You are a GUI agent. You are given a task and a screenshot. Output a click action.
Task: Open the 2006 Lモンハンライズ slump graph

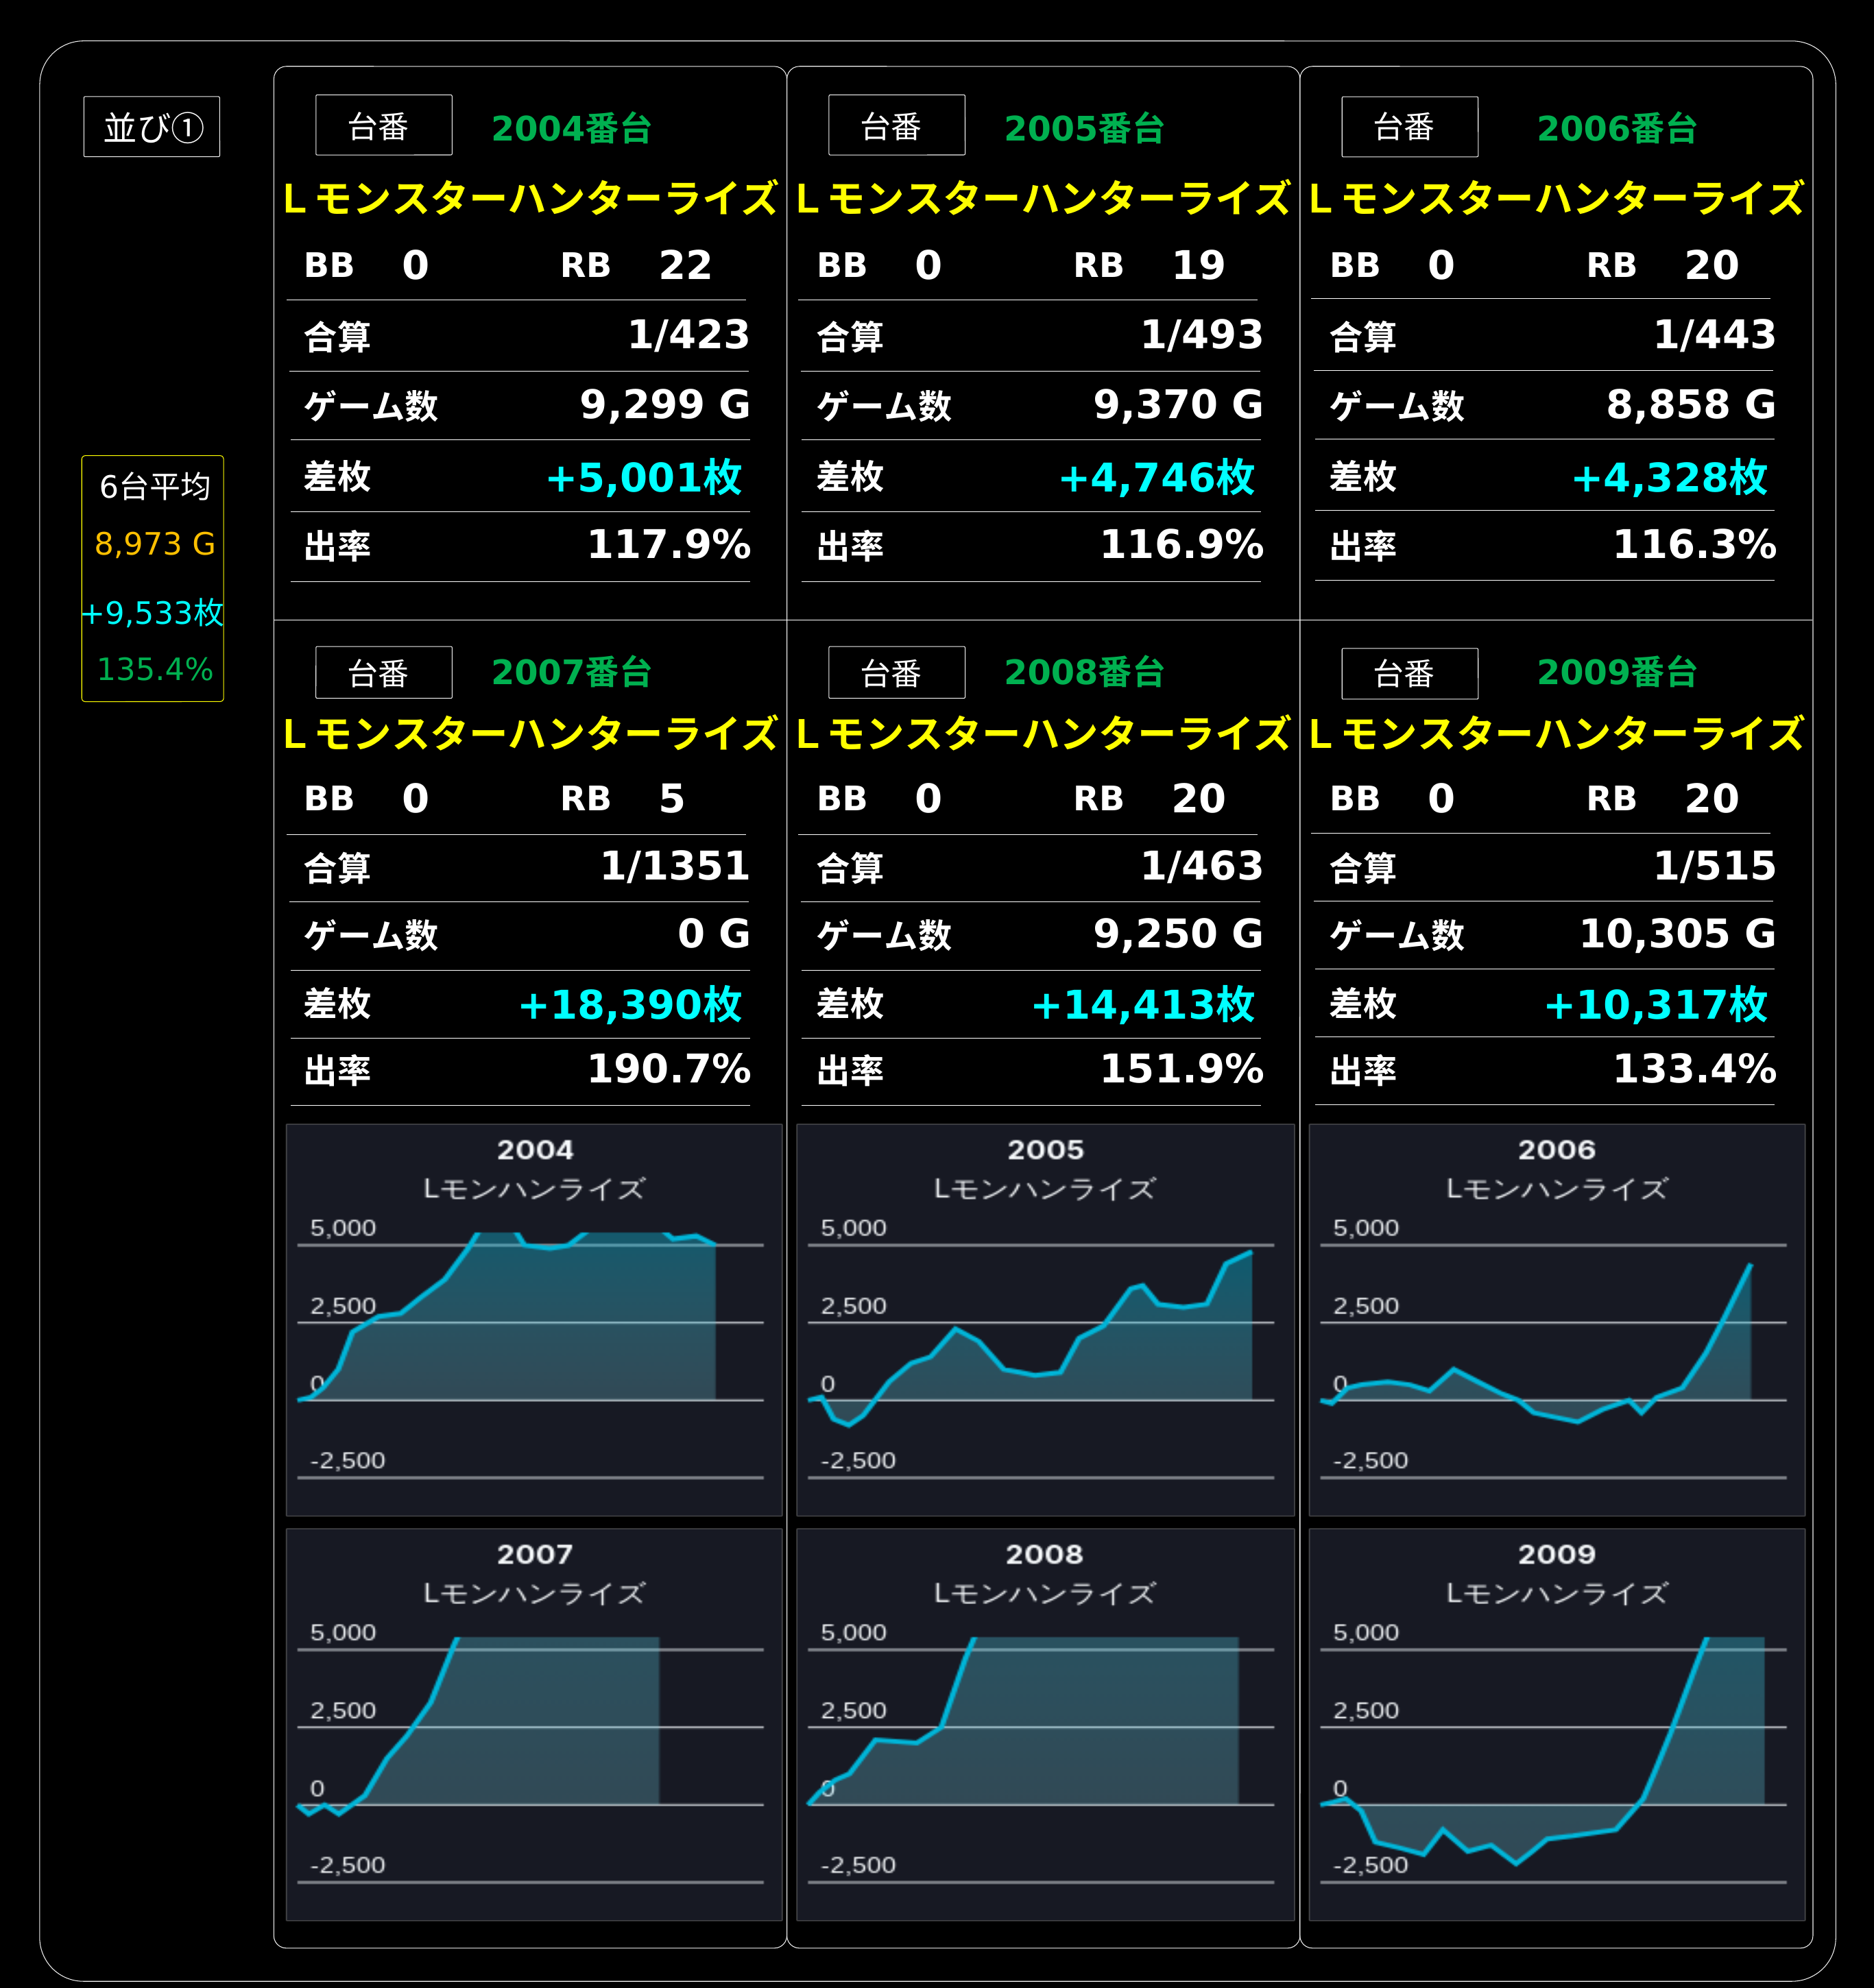[x=1557, y=1320]
